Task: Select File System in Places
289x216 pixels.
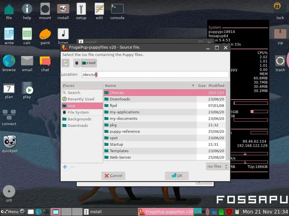Action: (x=82, y=112)
